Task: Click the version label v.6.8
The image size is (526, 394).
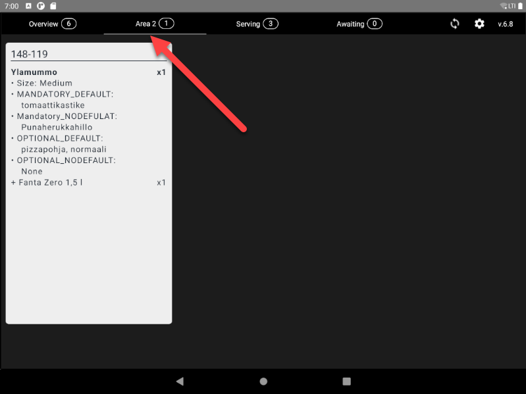Action: (x=505, y=24)
